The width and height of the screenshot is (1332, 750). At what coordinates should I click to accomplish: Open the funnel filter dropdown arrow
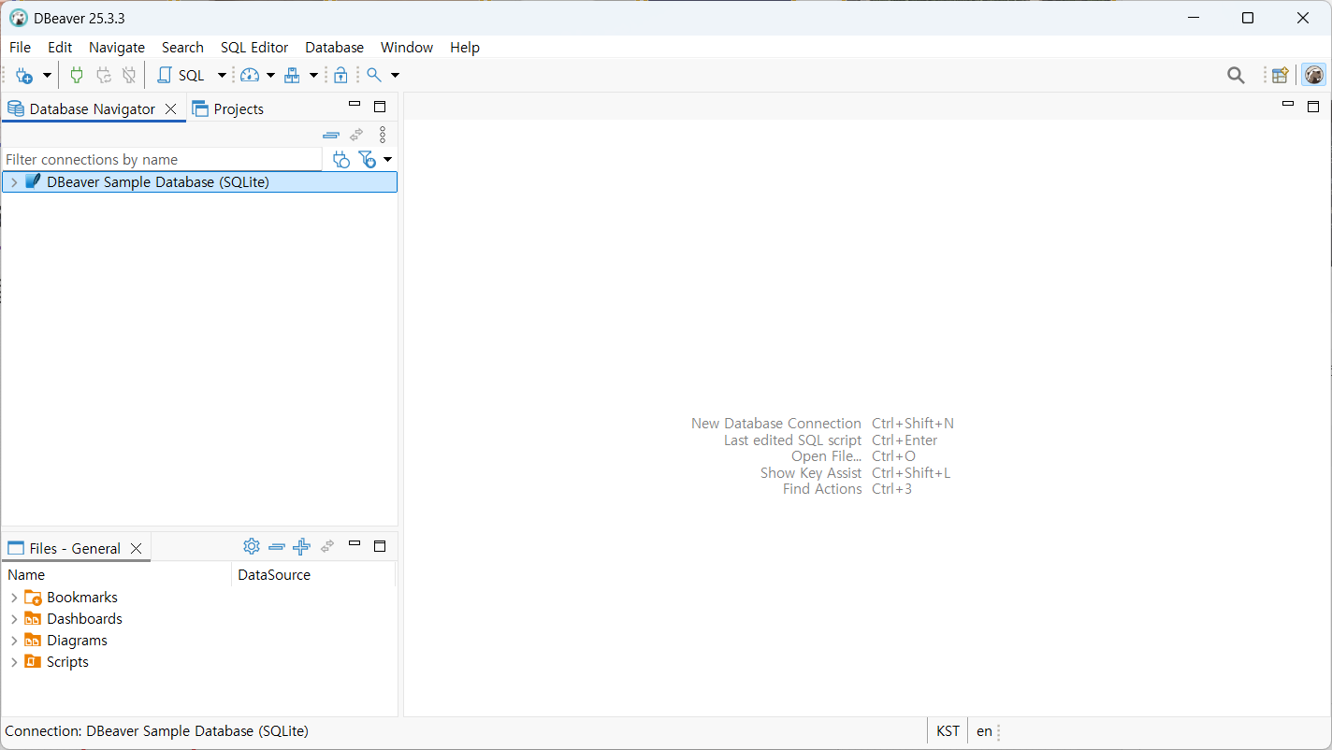[387, 160]
